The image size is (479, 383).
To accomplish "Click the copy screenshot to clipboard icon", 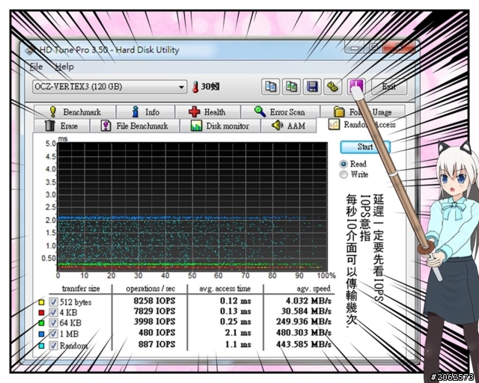I will (291, 87).
